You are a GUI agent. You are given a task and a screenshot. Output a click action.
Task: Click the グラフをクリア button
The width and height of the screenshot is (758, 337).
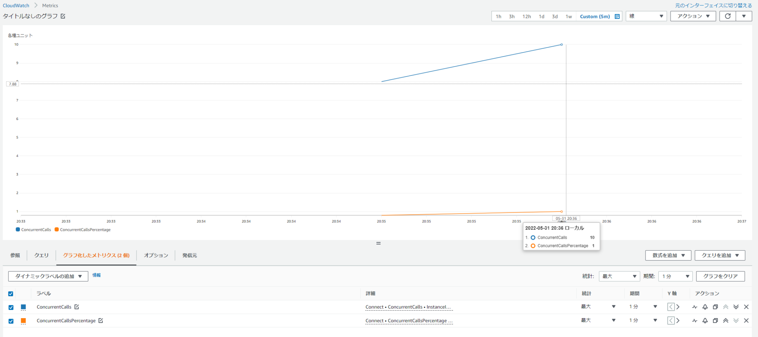click(x=720, y=276)
